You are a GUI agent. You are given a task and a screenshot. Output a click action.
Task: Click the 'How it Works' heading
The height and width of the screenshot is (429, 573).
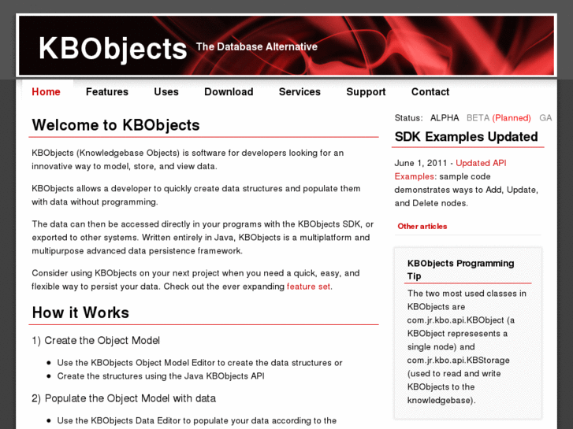pos(80,313)
